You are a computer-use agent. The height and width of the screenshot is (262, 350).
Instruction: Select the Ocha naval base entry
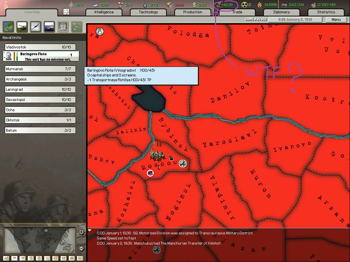40,110
